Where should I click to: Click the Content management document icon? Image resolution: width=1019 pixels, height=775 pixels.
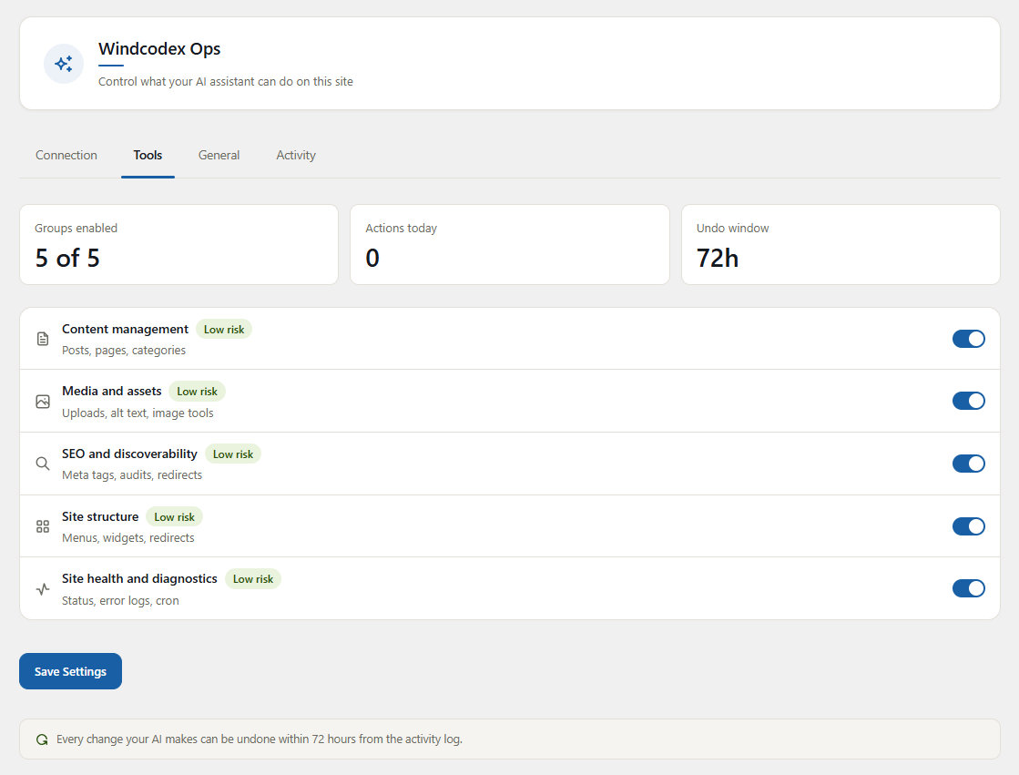click(43, 339)
